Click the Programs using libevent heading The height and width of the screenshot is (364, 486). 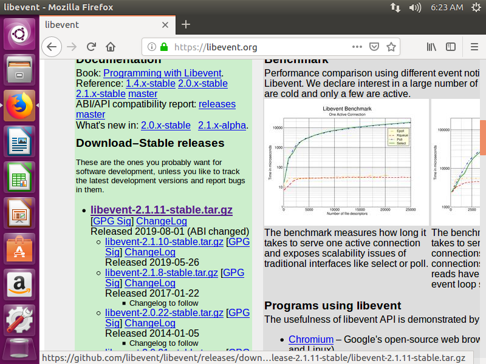[332, 306]
